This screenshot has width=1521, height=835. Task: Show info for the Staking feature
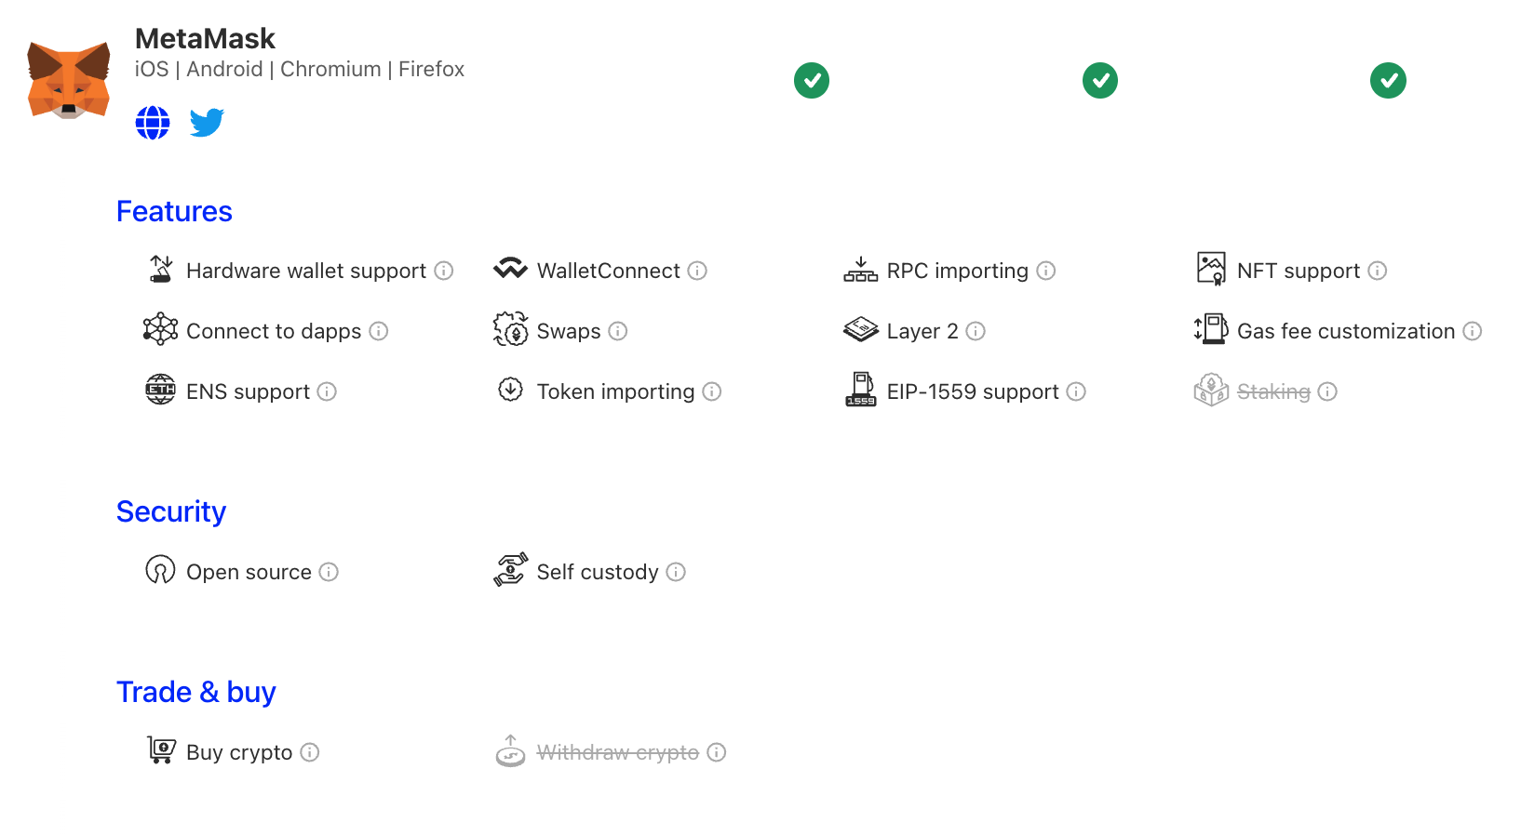(1328, 391)
